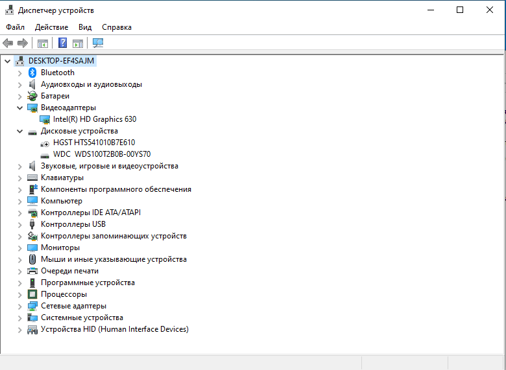Minimize the Диспетчер устройств window

(x=431, y=10)
